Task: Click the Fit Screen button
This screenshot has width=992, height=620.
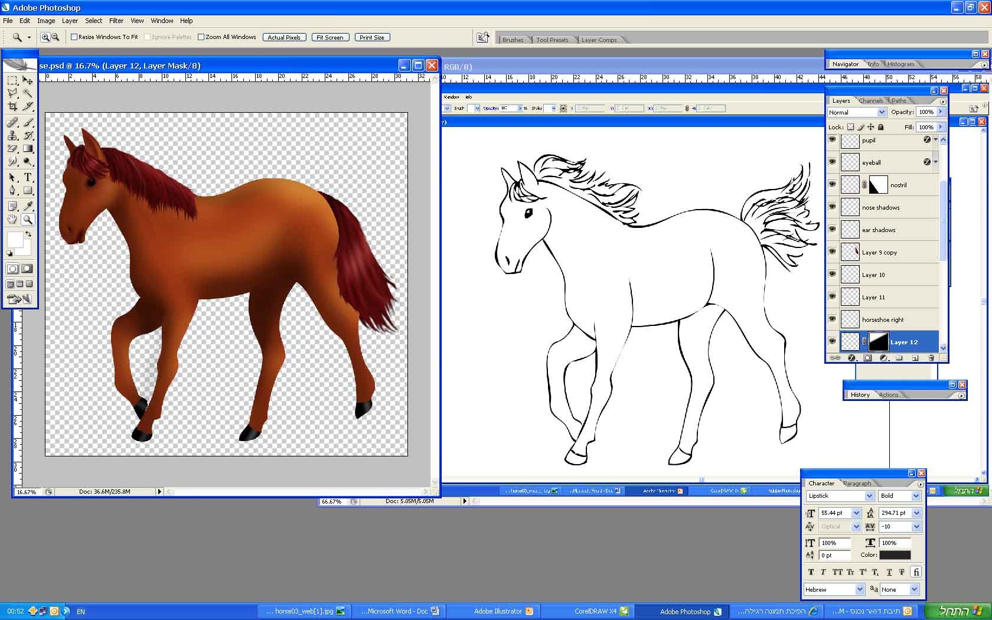Action: tap(329, 37)
